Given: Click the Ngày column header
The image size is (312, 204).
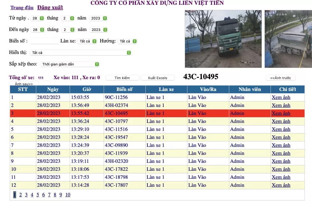Looking at the screenshot, I should coord(53,89).
